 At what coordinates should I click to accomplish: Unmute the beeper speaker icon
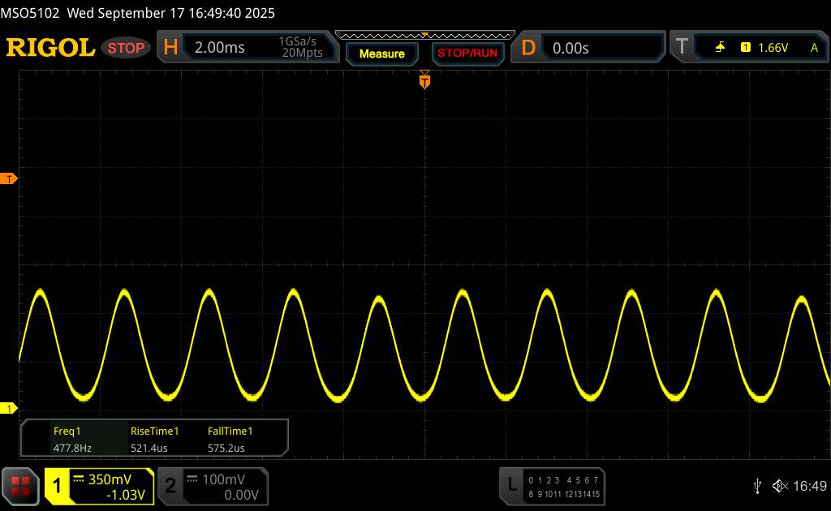pos(779,485)
